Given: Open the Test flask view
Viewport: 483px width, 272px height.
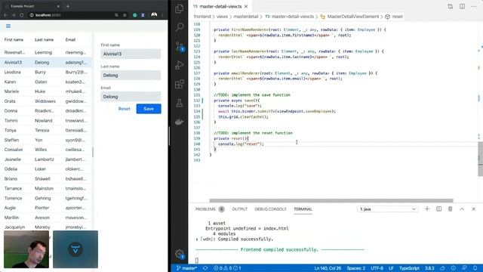Looking at the screenshot, I should pos(180,103).
